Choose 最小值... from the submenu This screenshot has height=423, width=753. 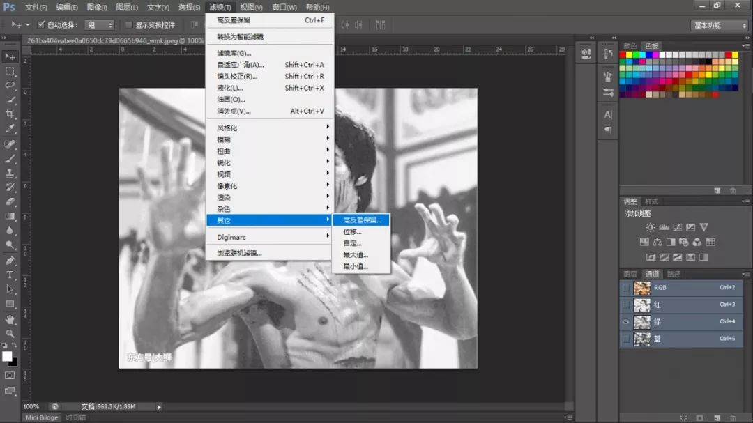tap(361, 266)
